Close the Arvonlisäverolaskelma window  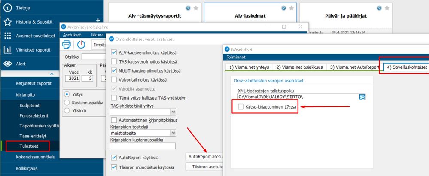[x=301, y=27]
